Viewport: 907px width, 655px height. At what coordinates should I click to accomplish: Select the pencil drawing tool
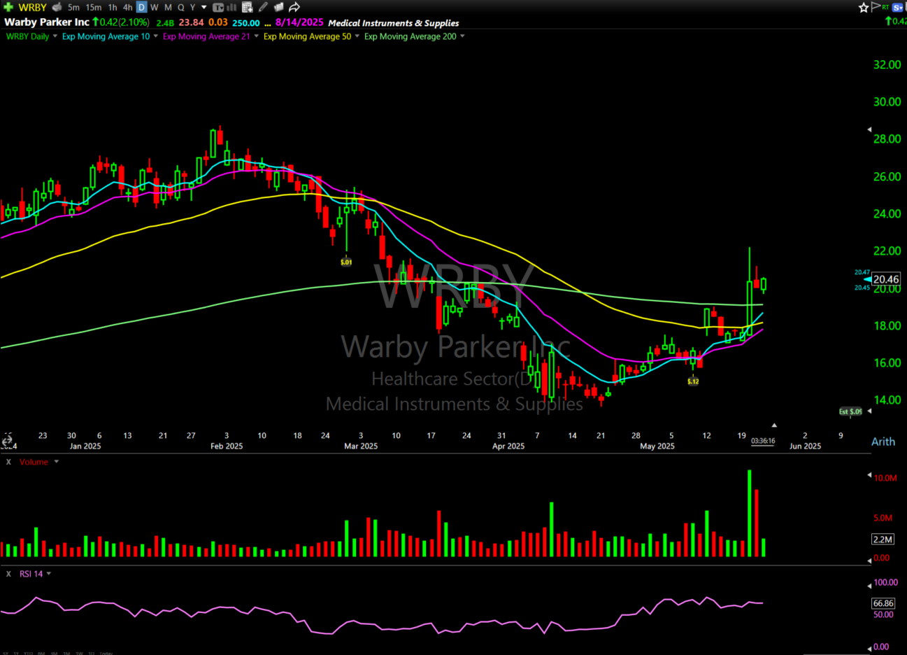coord(263,7)
